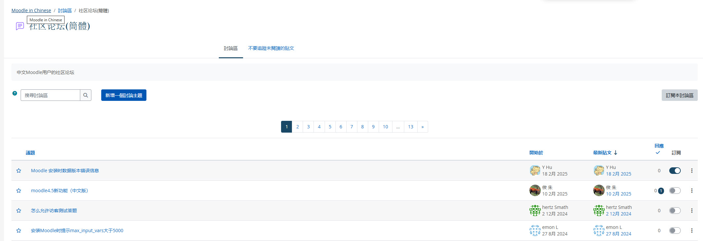Star the 怎么允许访客测试答题 discussion
Screen dimensions: 703x241
coord(19,211)
